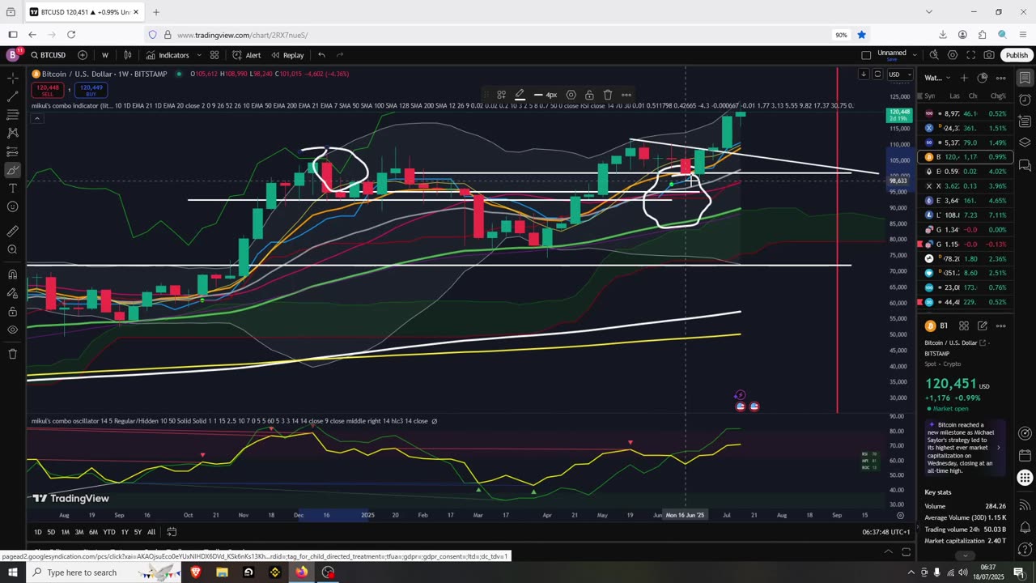Viewport: 1036px width, 583px height.
Task: Toggle hide all drawings eye icon
Action: click(12, 330)
